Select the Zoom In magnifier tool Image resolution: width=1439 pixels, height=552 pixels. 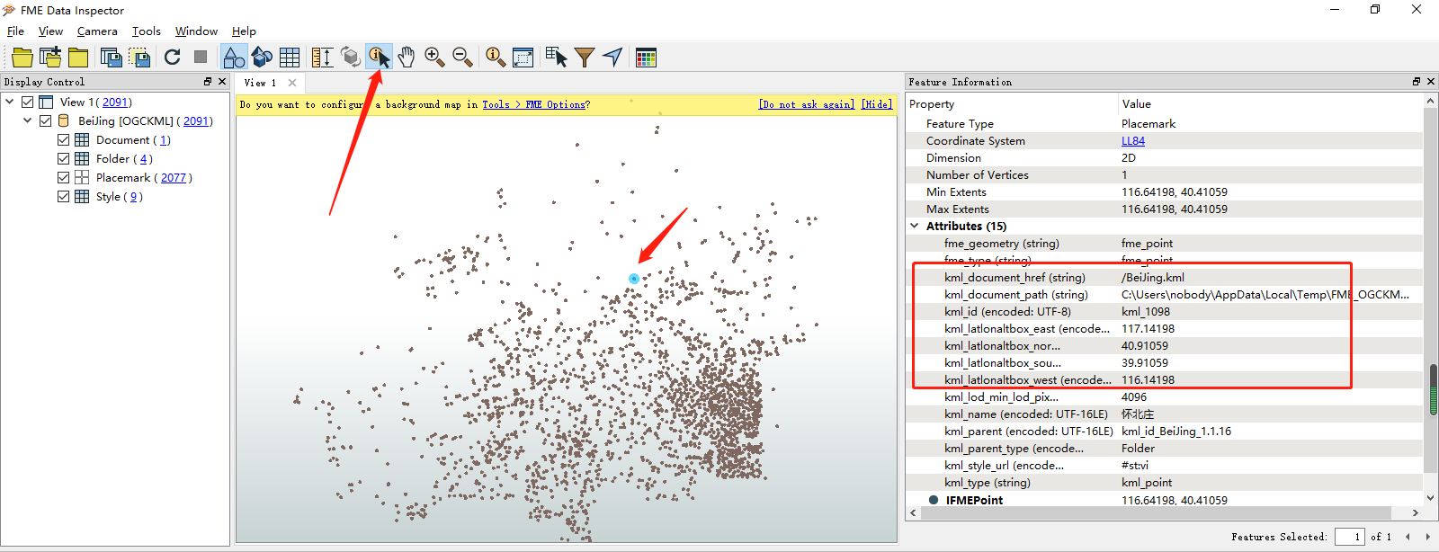pyautogui.click(x=434, y=58)
